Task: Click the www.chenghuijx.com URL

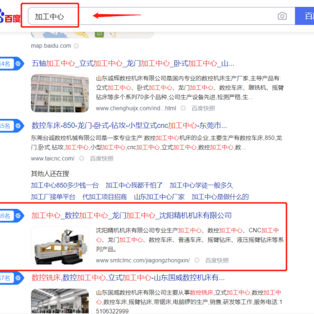Action: point(136,108)
